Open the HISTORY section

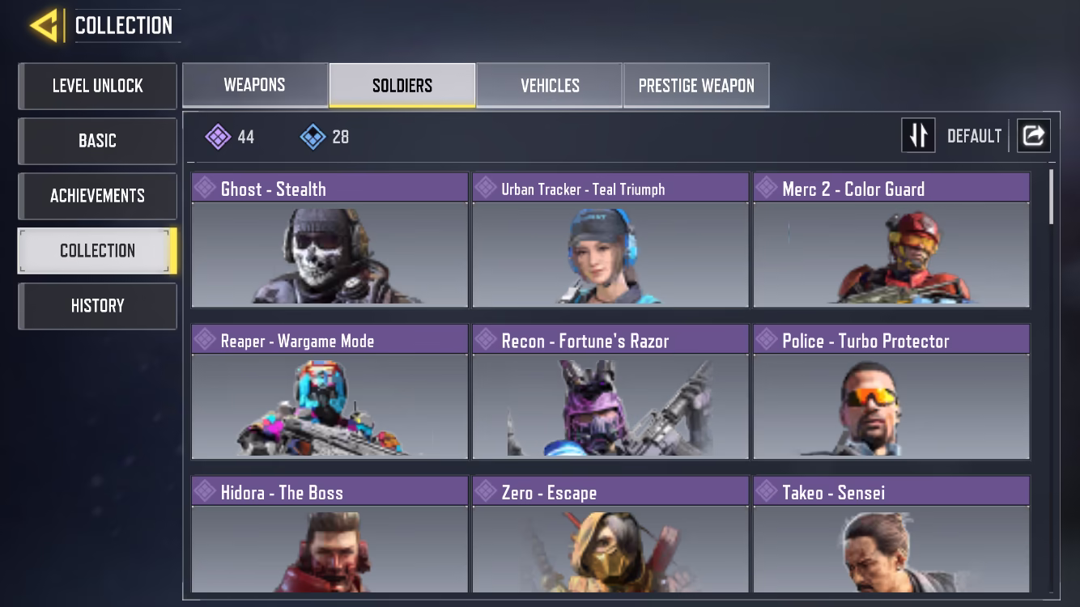pyautogui.click(x=97, y=306)
